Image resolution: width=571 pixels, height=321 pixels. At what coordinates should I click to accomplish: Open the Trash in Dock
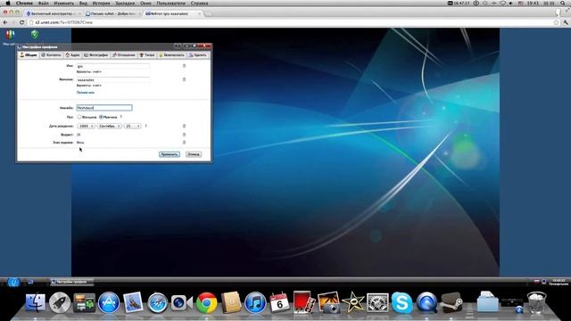point(536,303)
